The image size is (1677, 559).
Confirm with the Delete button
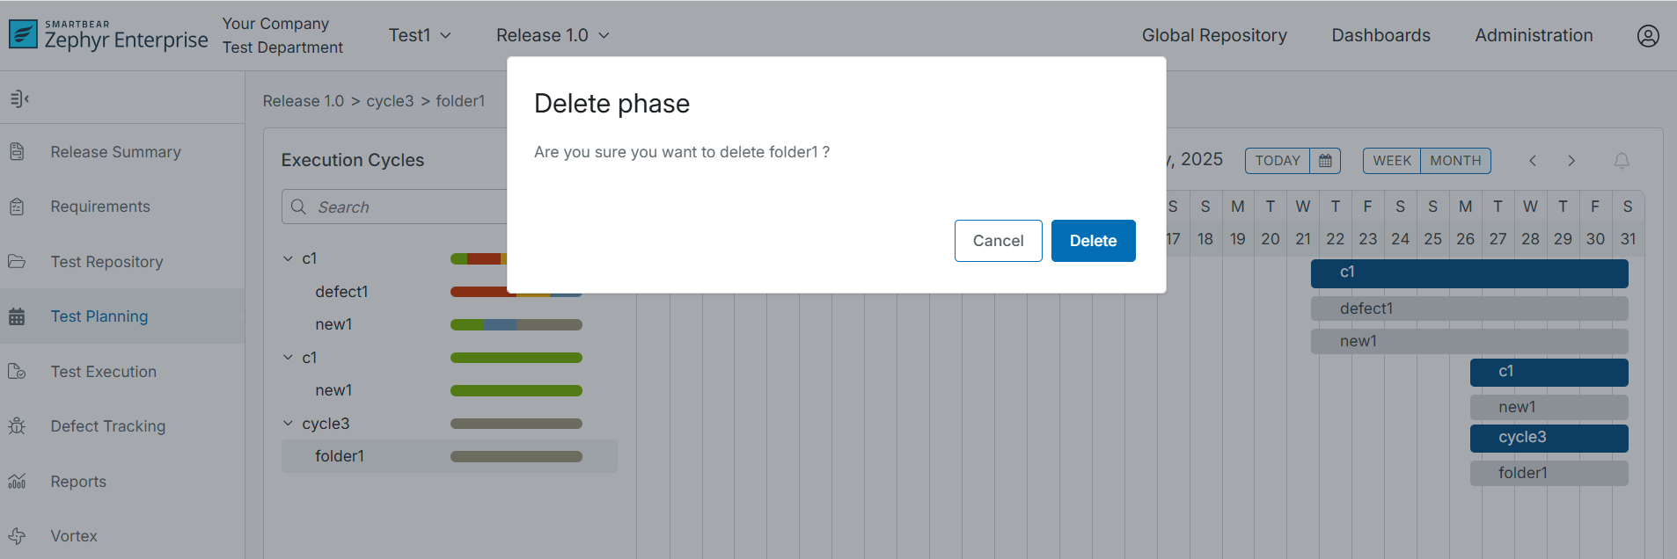1093,241
